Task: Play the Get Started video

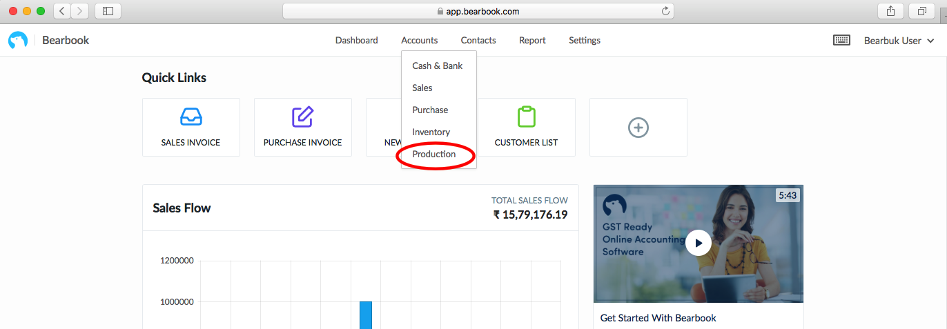Action: pyautogui.click(x=699, y=243)
